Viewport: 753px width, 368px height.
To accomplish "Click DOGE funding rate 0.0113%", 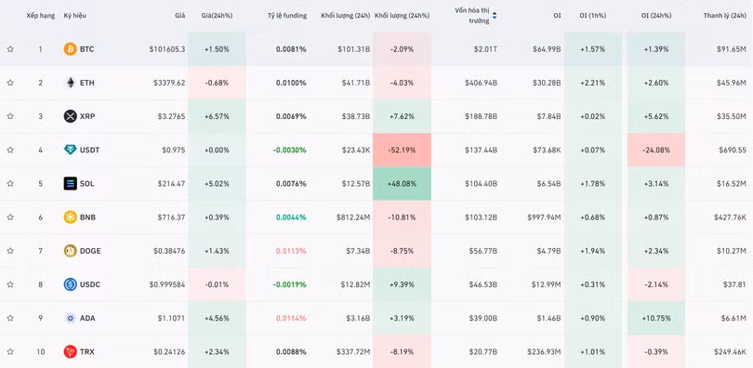I will [291, 251].
